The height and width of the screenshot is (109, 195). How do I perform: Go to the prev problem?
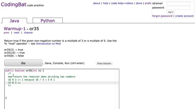(6, 33)
